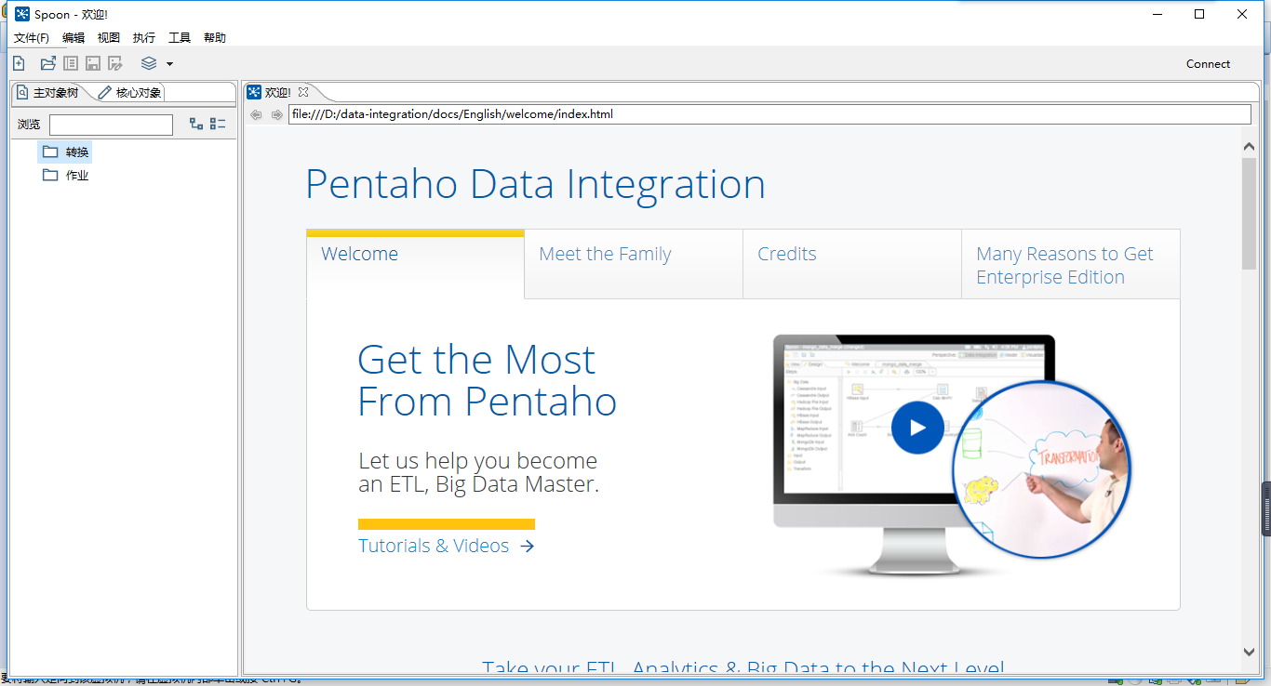Click the expand tree icon

click(x=196, y=124)
